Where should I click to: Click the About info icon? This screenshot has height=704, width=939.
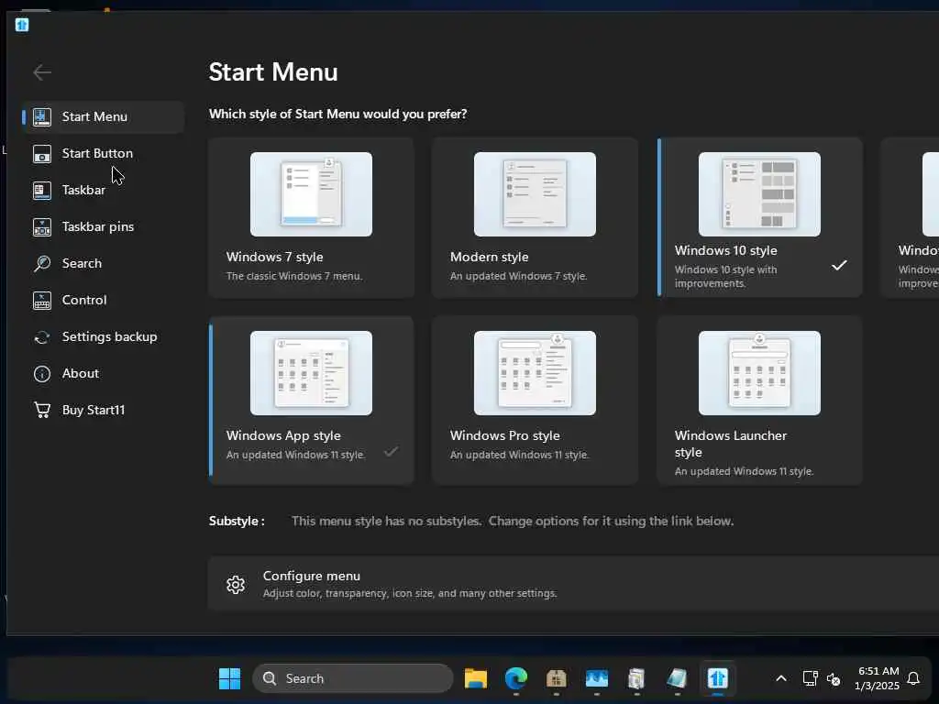pyautogui.click(x=42, y=374)
